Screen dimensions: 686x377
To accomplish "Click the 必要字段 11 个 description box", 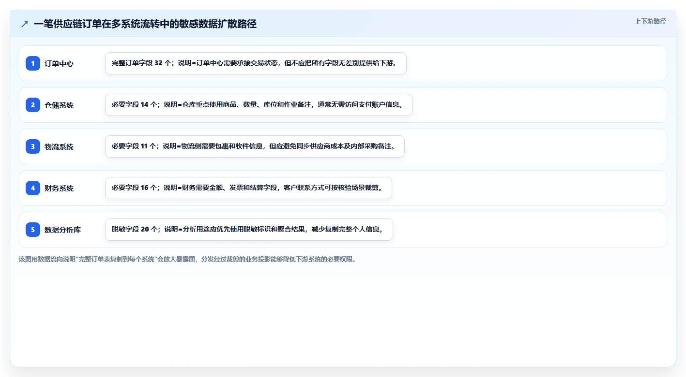I will tap(255, 146).
